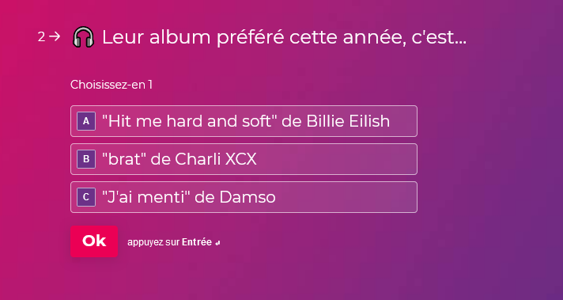Image resolution: width=563 pixels, height=300 pixels.
Task: Confirm the answer with the Ok button
Action: coord(94,241)
